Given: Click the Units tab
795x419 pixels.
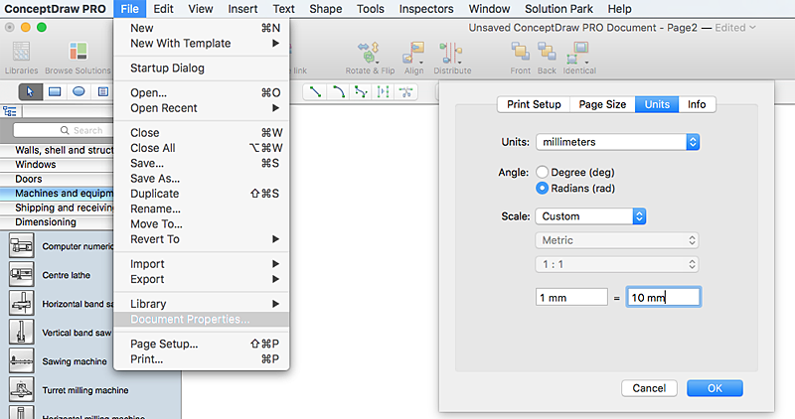Looking at the screenshot, I should 657,104.
